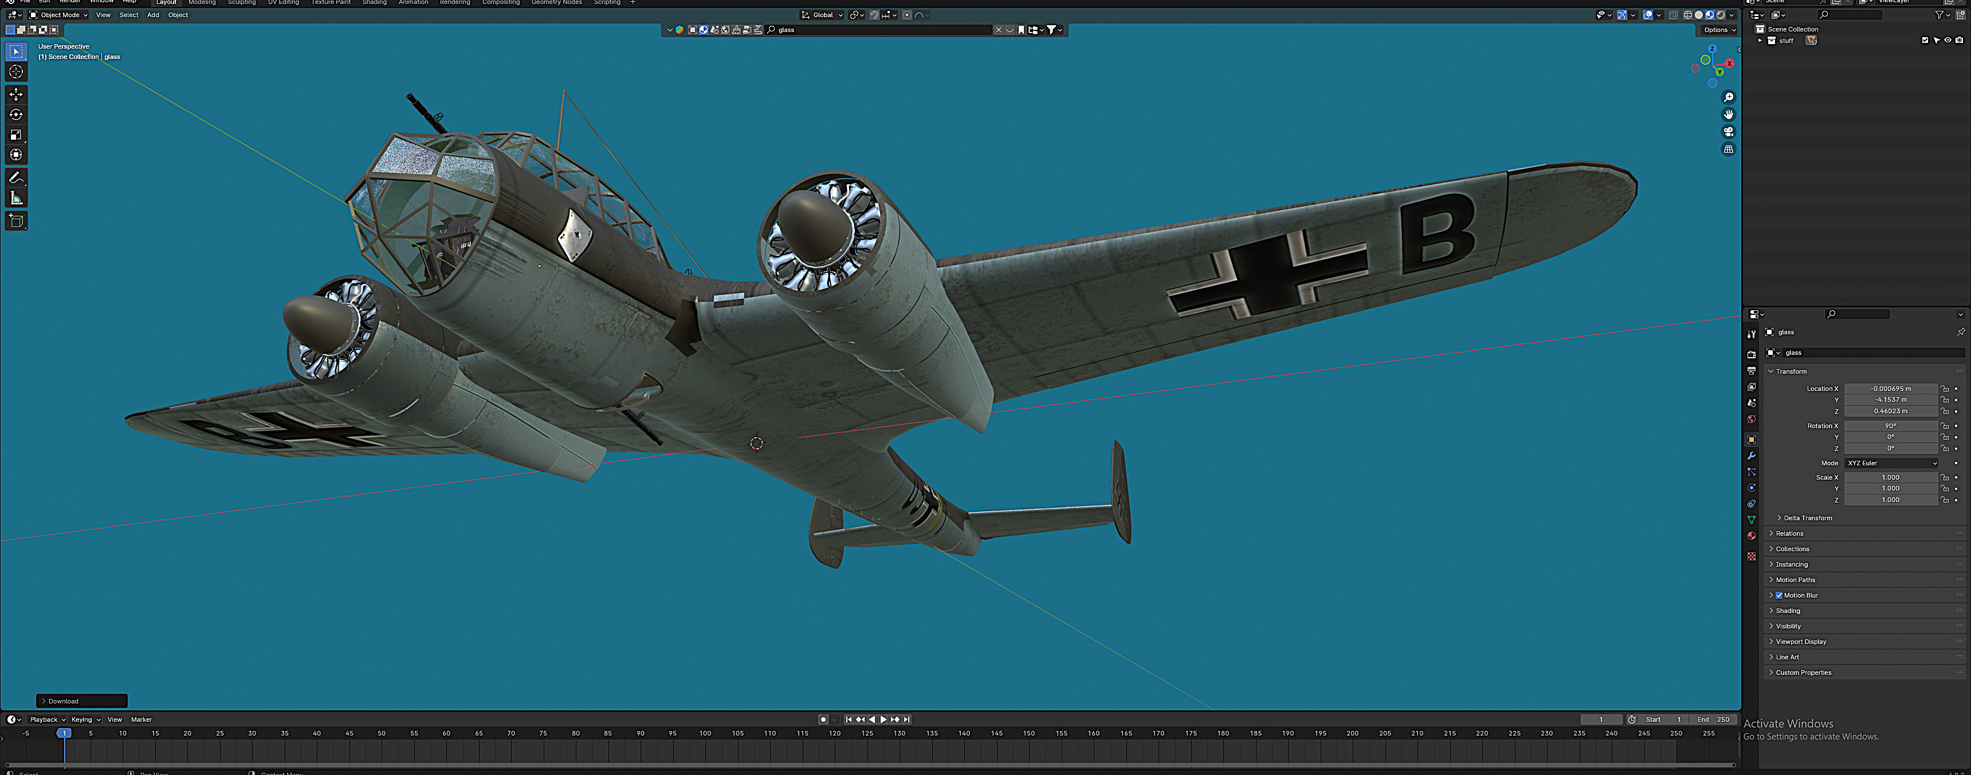The height and width of the screenshot is (775, 1971).
Task: Switch to solid viewport shading
Action: pyautogui.click(x=1699, y=15)
